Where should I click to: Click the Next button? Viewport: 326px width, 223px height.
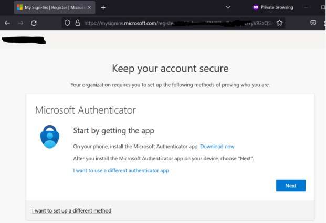tap(290, 186)
